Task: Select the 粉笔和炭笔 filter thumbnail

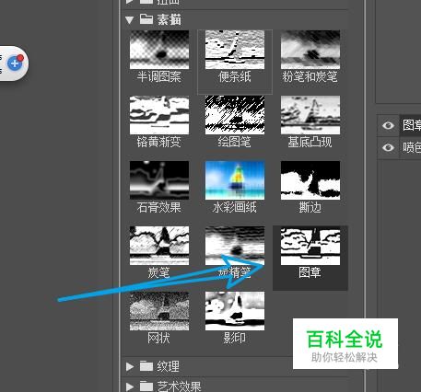Action: click(x=310, y=50)
